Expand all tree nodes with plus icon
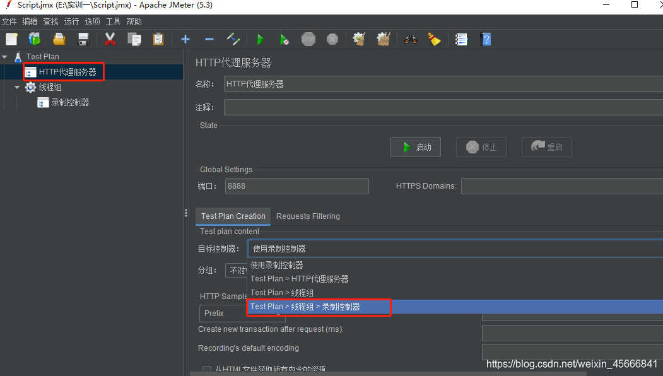Image resolution: width=663 pixels, height=376 pixels. pos(185,39)
